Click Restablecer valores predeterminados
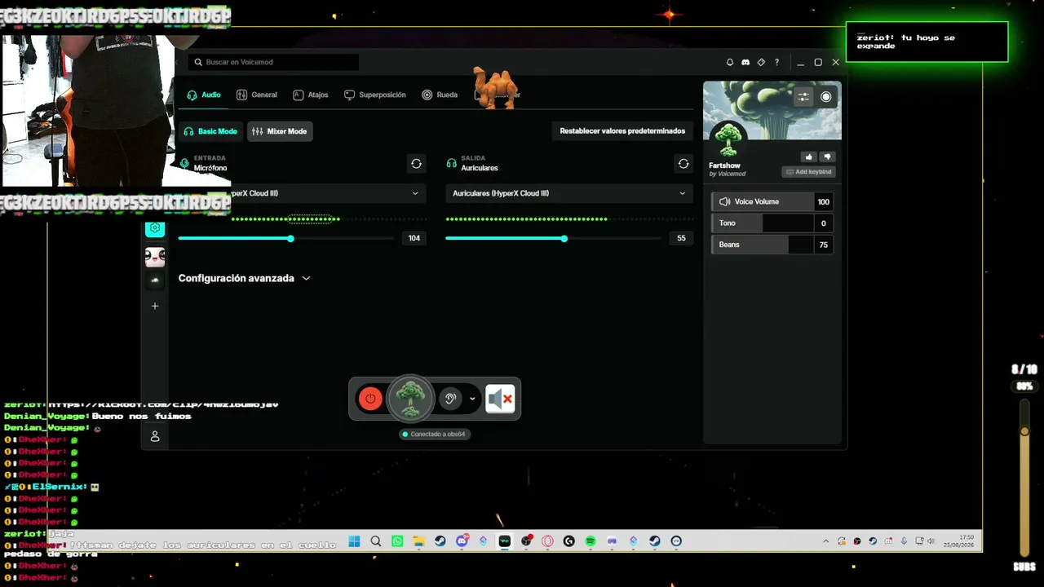 coord(622,130)
